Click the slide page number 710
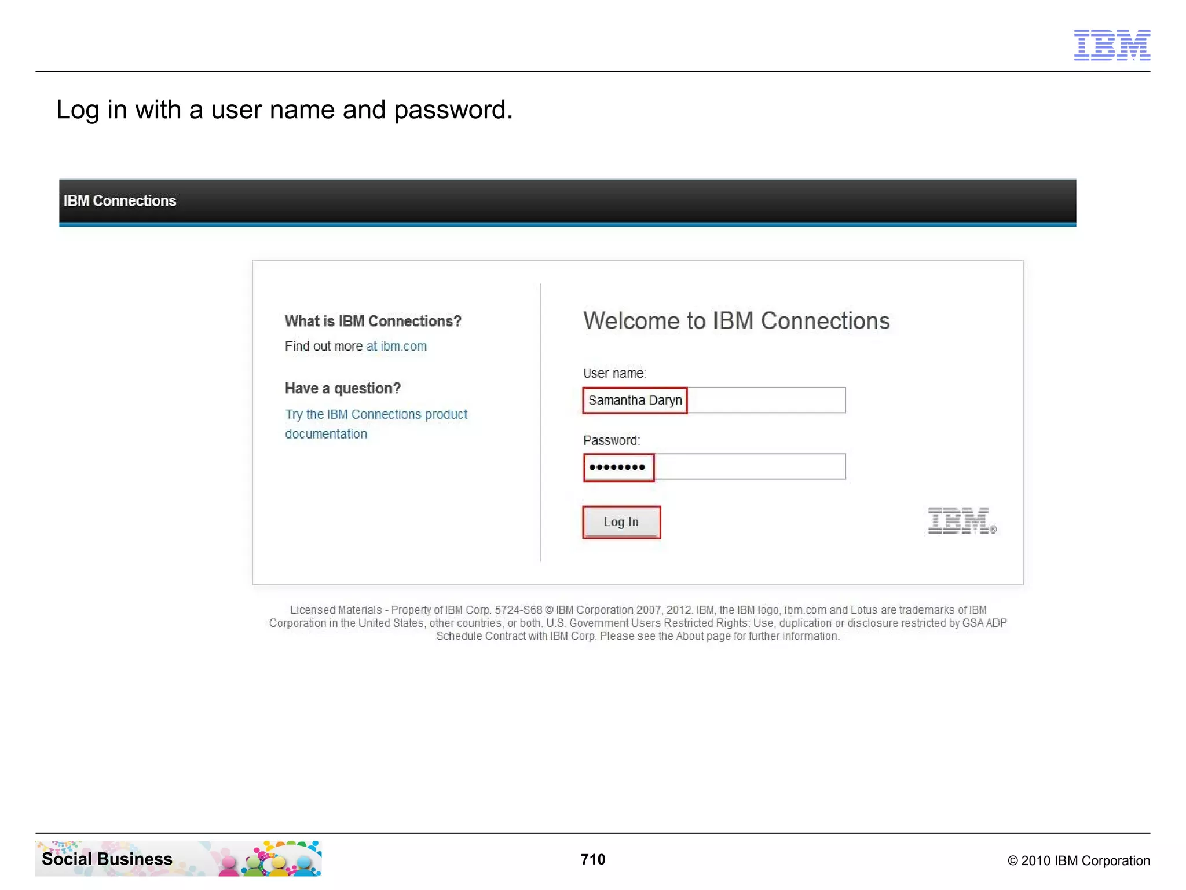Image resolution: width=1186 pixels, height=890 pixels. tap(593, 859)
